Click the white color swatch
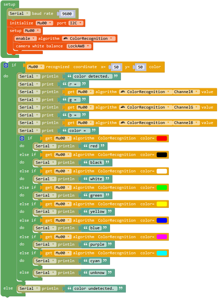The height and width of the screenshot is (298, 218). pos(162,171)
